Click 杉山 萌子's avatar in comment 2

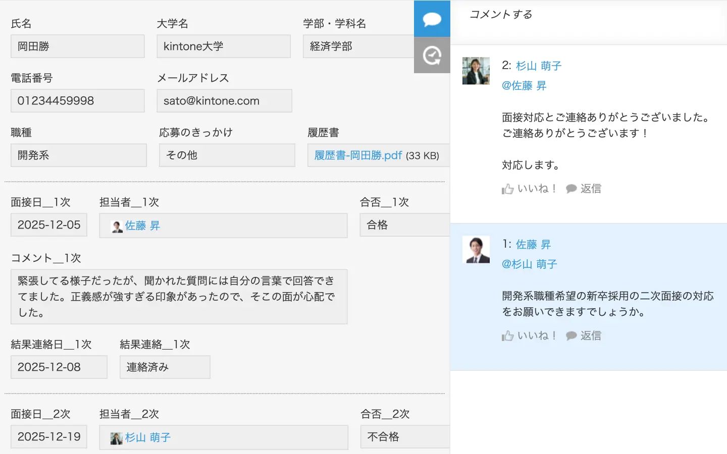476,71
